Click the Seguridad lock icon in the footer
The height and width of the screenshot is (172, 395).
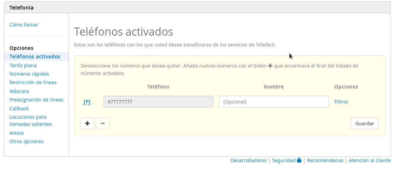tap(299, 160)
